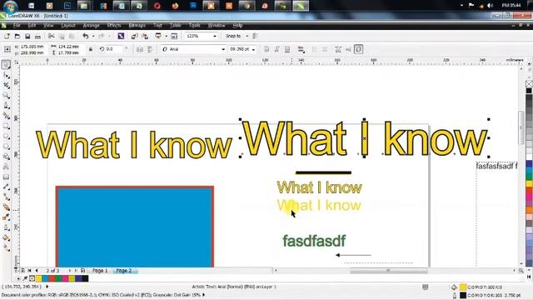The image size is (533, 300).
Task: Click the Open file icon
Action: [17, 36]
